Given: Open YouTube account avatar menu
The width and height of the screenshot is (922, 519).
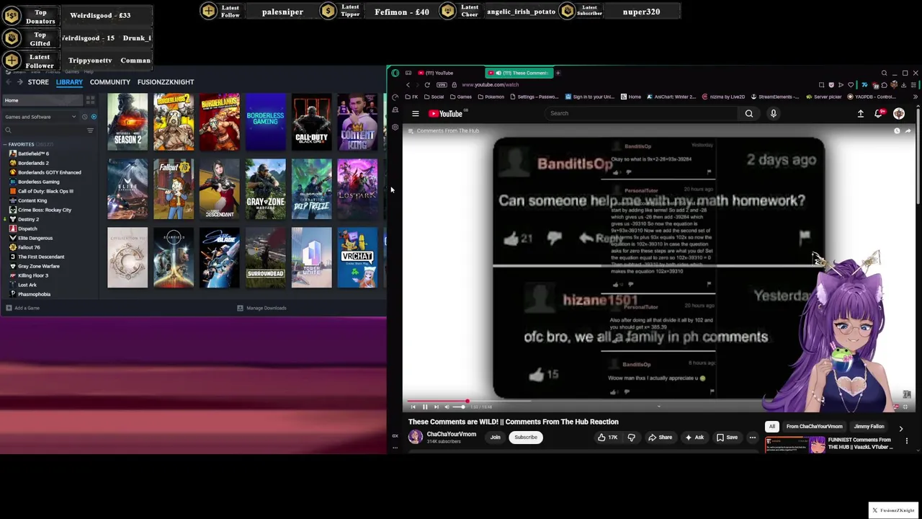Looking at the screenshot, I should pos(899,113).
